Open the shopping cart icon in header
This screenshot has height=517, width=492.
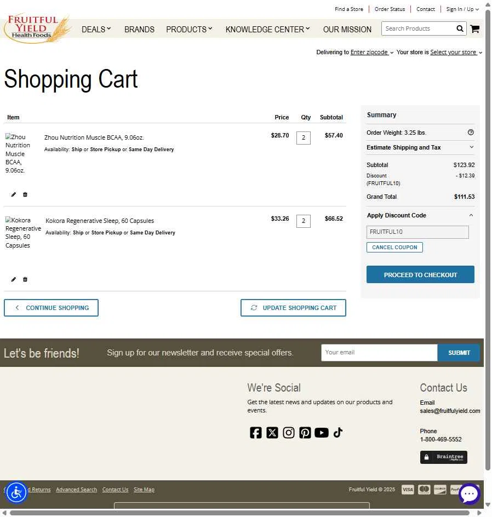tap(474, 29)
